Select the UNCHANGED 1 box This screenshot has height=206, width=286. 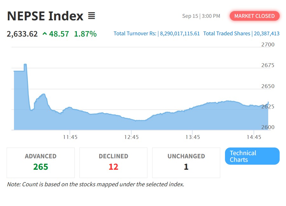click(186, 163)
